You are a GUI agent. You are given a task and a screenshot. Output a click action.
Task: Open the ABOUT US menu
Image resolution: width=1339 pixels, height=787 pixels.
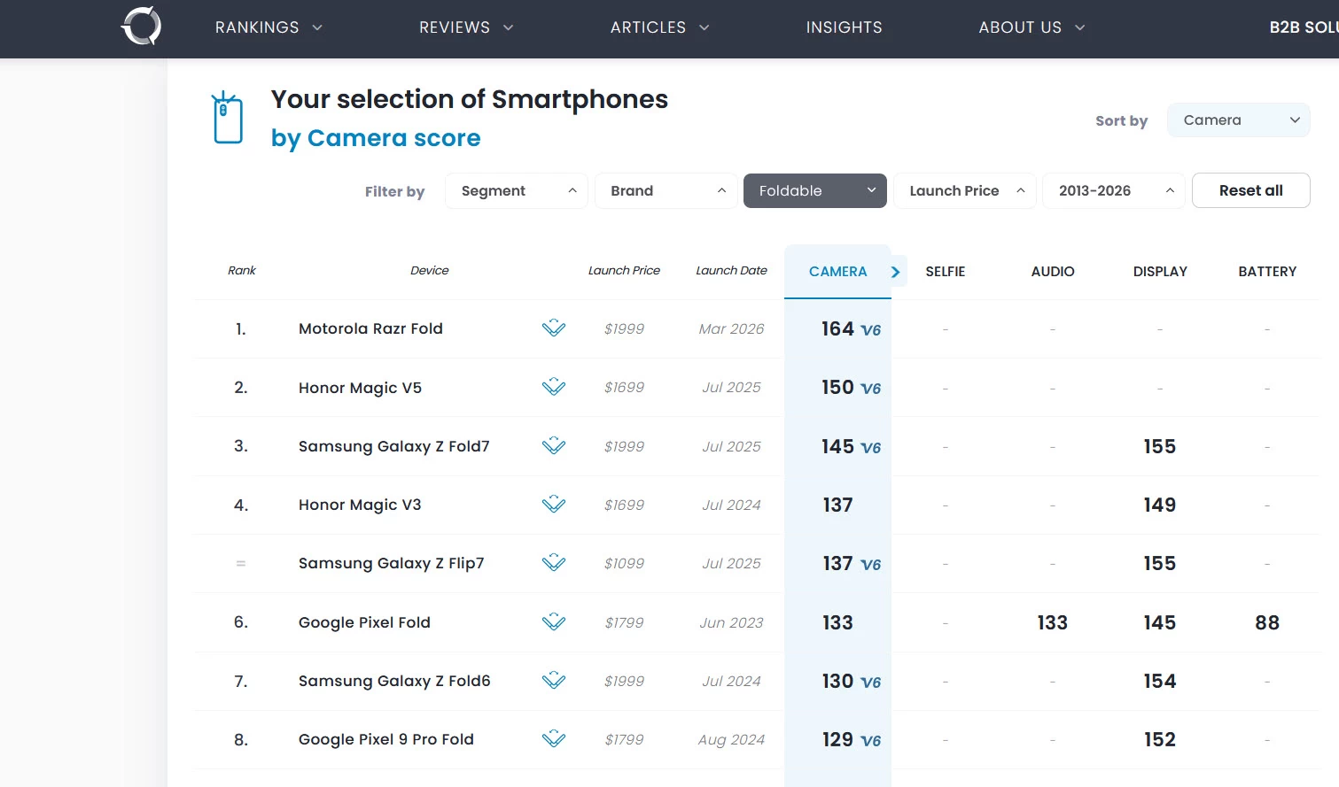1020,27
